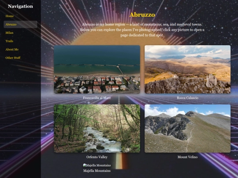Open the Mount Velino mountain photo
Screen dimensions: 238x178
(187, 128)
